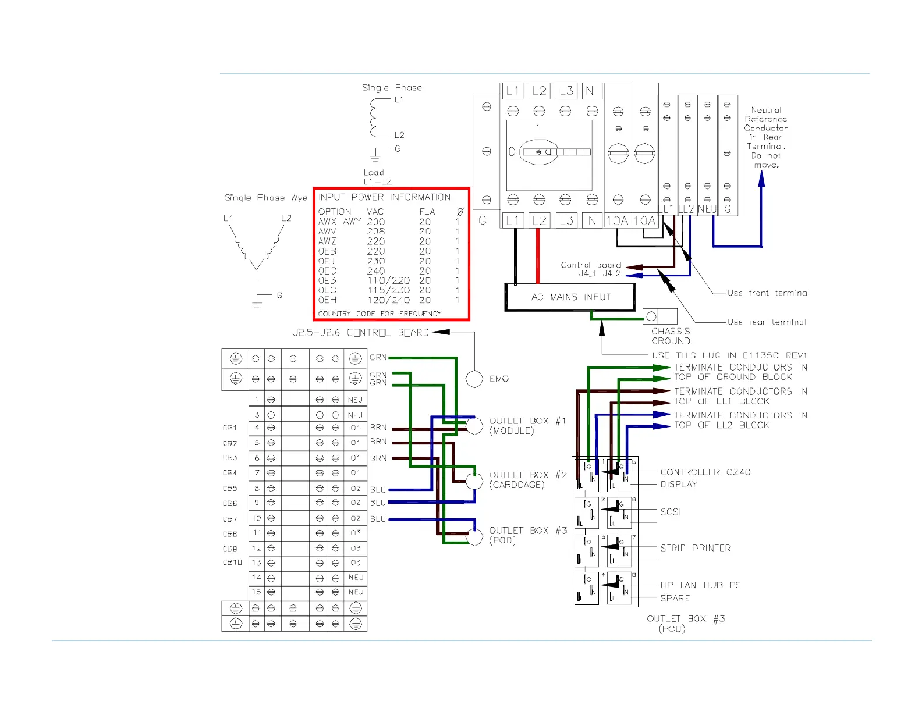This screenshot has width=922, height=712.
Task: Click the Use rear terminal note
Action: click(767, 322)
